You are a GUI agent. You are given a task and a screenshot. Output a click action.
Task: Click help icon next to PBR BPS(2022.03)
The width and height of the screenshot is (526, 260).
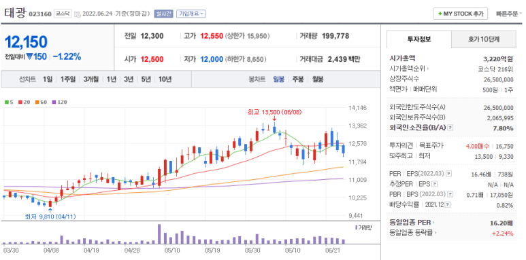450,194
